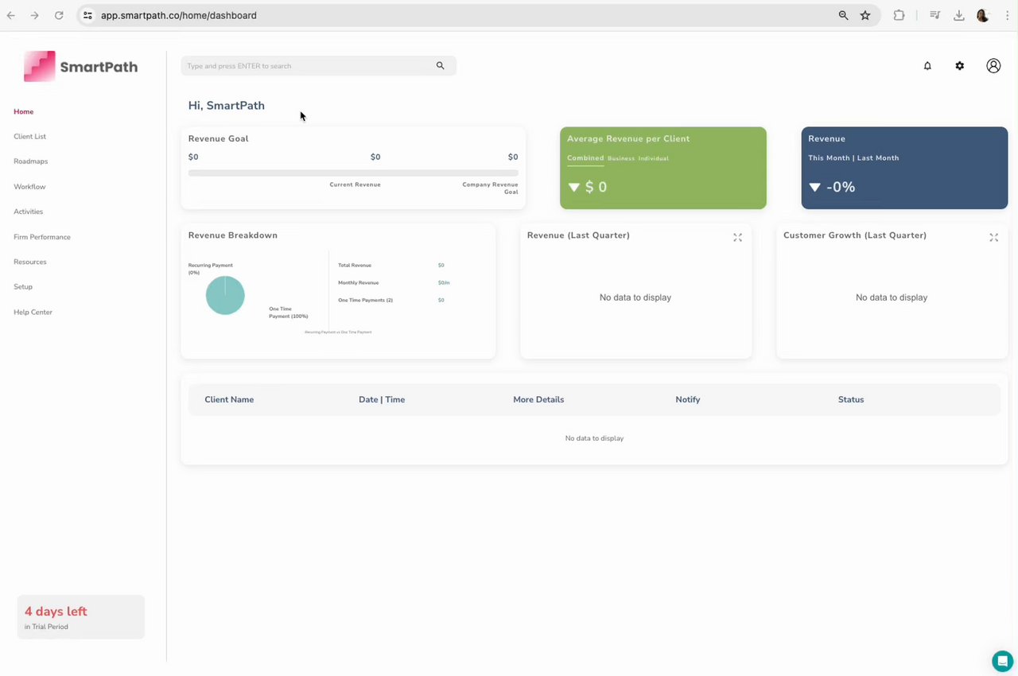Click the SmartPath search field
The width and height of the screenshot is (1018, 676).
(318, 66)
